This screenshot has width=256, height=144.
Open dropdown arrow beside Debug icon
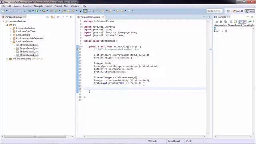click(33, 11)
